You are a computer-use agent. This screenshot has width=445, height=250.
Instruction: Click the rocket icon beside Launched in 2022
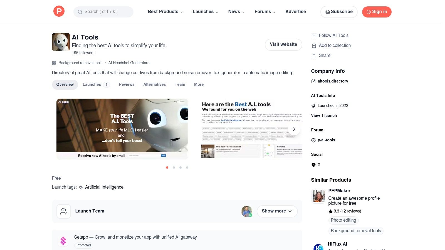[x=313, y=106]
